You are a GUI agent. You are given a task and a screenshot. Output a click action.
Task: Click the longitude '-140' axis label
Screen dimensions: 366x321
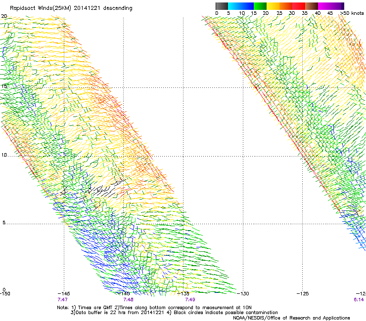coord(124,294)
